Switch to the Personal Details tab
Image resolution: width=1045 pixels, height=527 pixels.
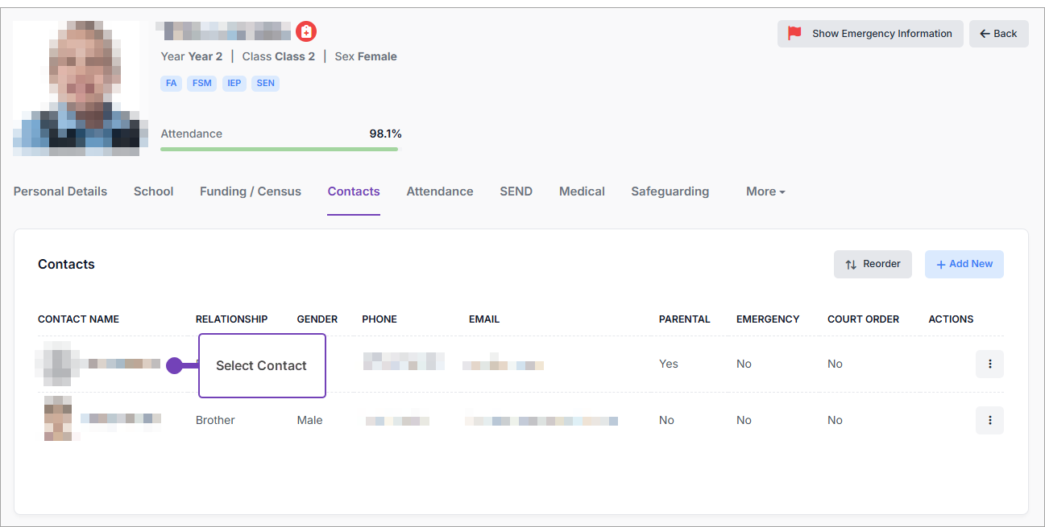pyautogui.click(x=60, y=191)
